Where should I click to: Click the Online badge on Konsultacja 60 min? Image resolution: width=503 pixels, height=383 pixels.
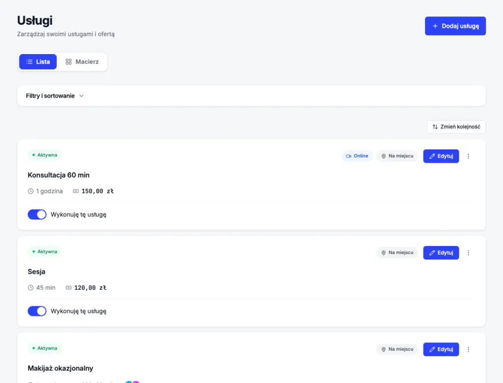coord(357,156)
